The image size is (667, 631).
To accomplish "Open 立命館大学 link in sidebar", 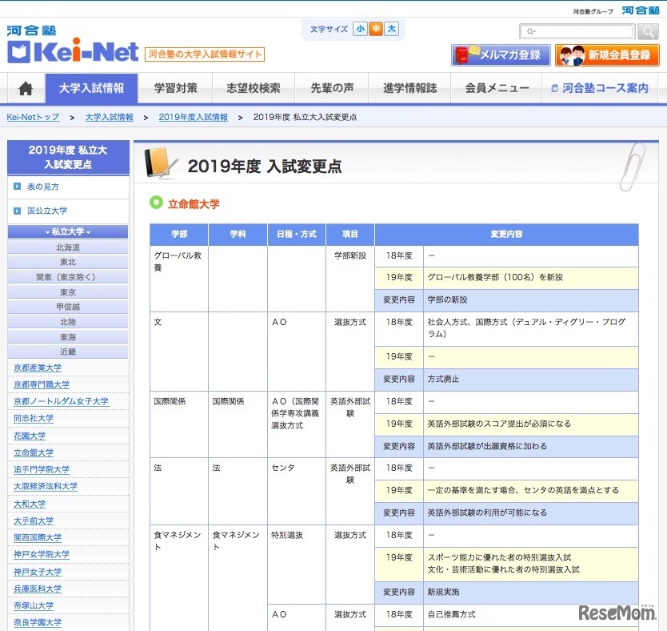I will (34, 452).
